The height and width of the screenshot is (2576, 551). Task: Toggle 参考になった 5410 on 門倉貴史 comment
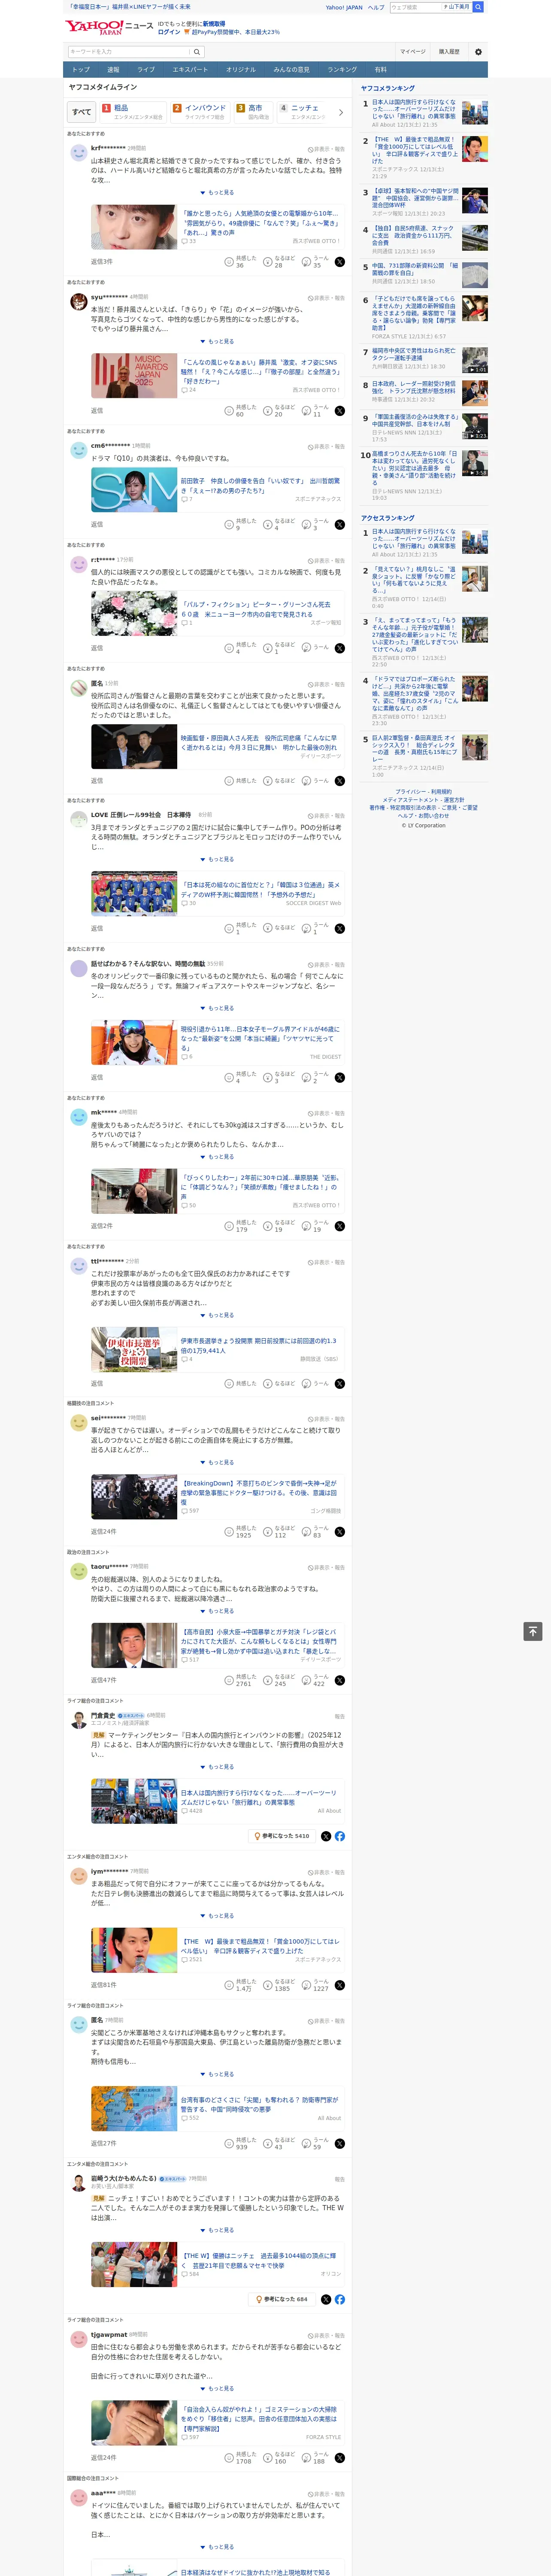(282, 1836)
